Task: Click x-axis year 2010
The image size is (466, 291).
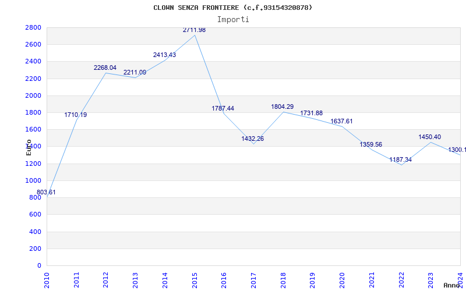Action: (x=47, y=281)
